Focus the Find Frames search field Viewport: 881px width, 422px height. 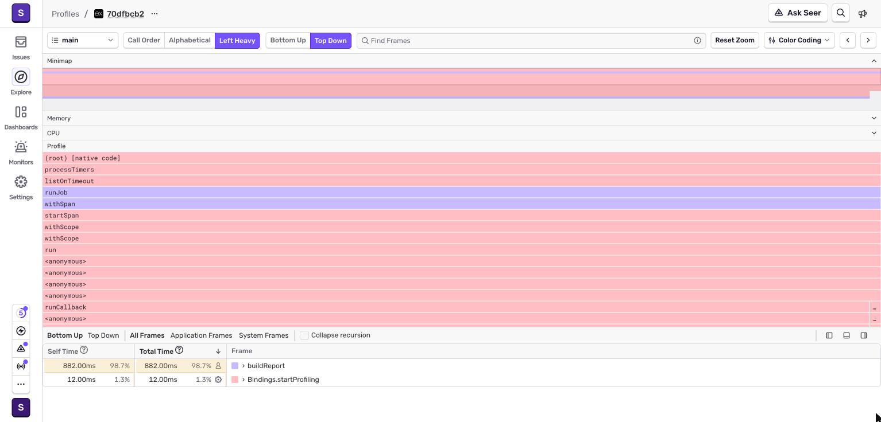(x=531, y=41)
